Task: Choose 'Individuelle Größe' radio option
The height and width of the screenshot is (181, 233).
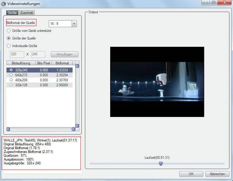Action: pos(9,46)
